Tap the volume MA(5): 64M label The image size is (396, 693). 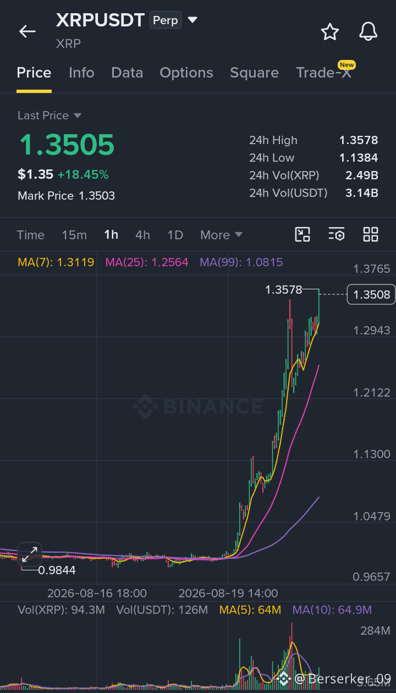(x=250, y=609)
